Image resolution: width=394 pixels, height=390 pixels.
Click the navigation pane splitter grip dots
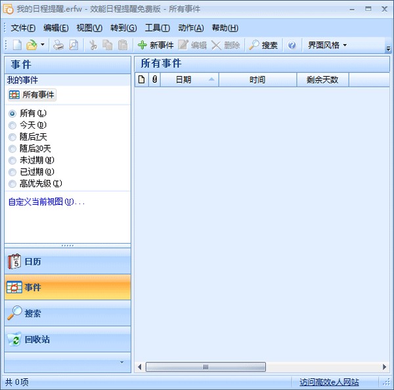[x=68, y=246]
